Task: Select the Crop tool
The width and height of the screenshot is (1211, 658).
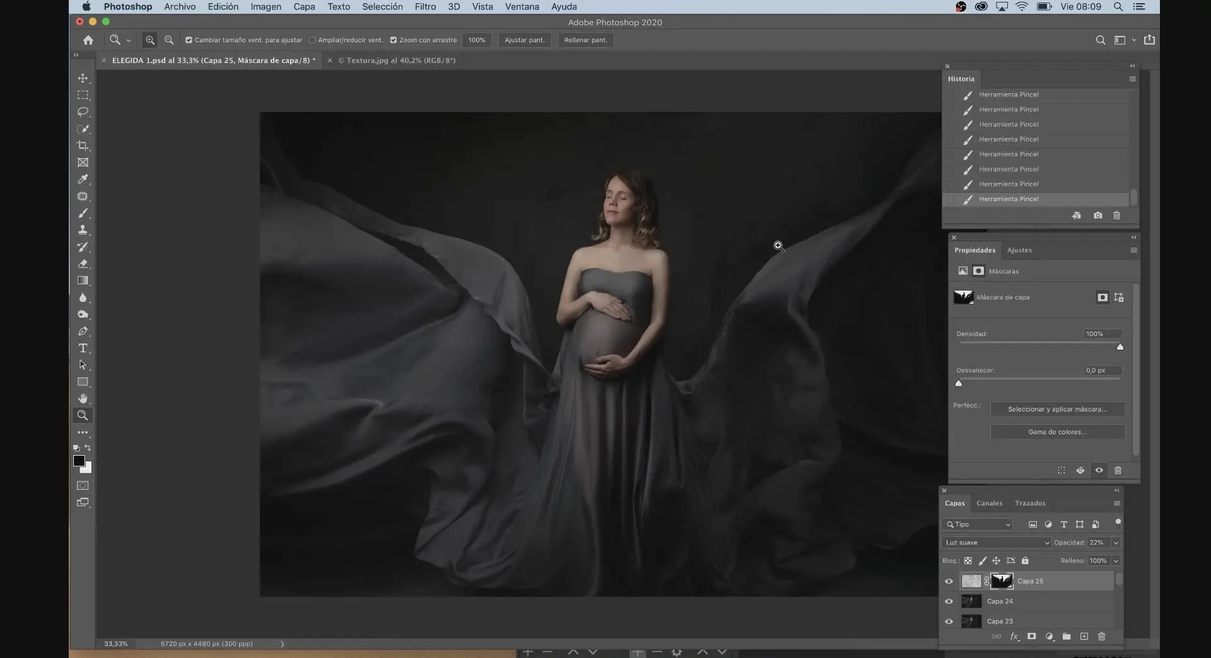Action: pyautogui.click(x=83, y=146)
